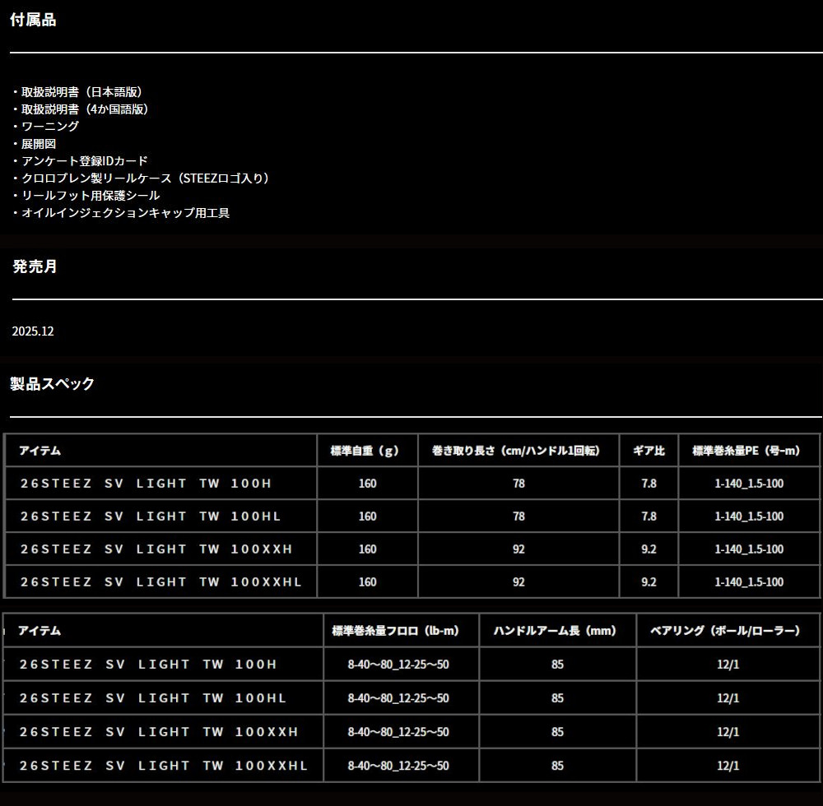Select the ハンドルアーム長（mm） column header
Viewport: 823px width, 806px height.
click(x=555, y=631)
